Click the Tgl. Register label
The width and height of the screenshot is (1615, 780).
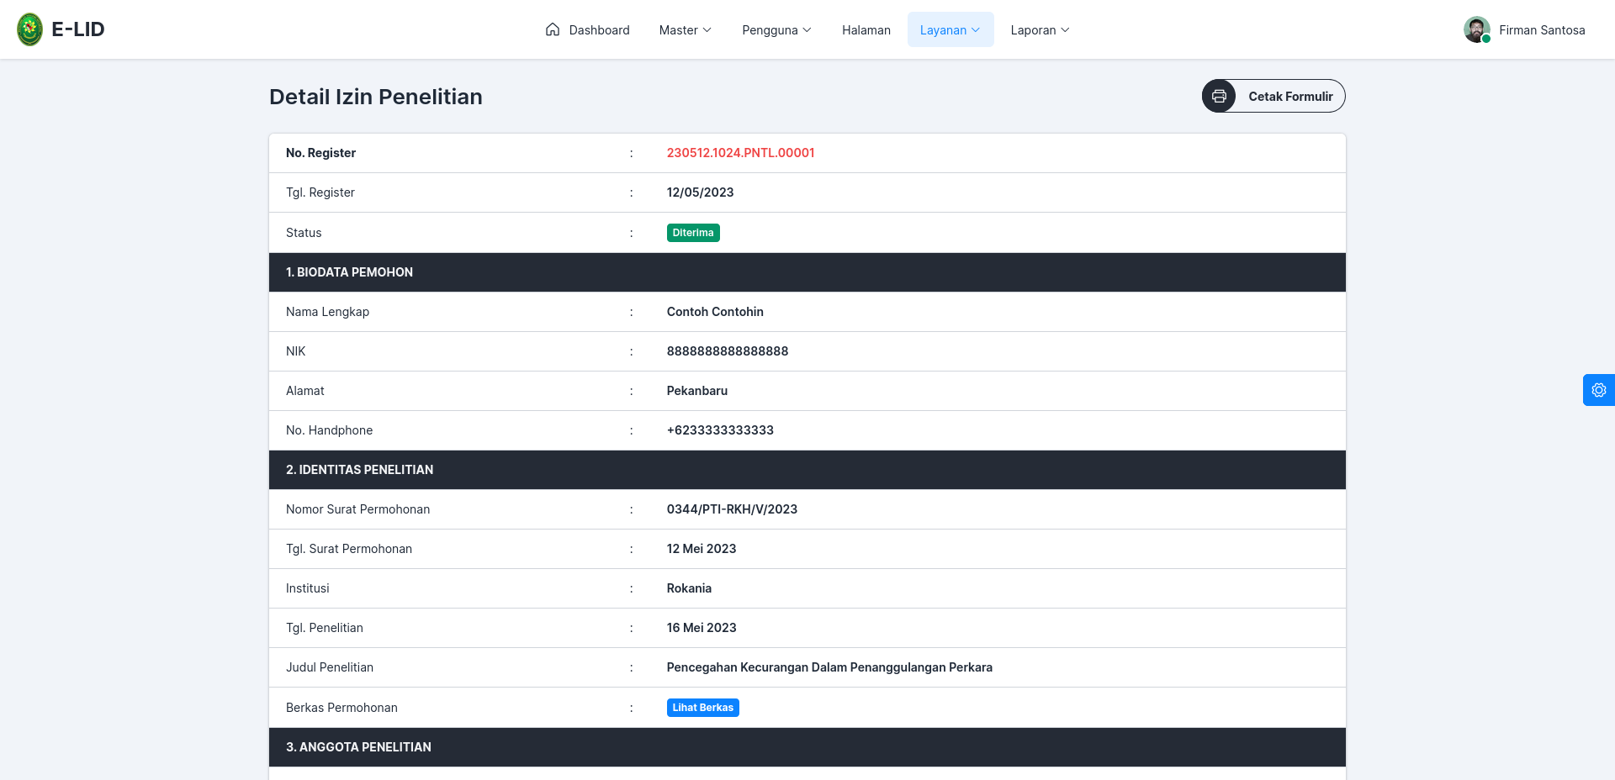coord(320,192)
